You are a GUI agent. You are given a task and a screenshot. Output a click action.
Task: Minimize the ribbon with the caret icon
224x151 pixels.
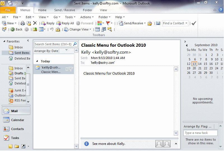click(215, 10)
